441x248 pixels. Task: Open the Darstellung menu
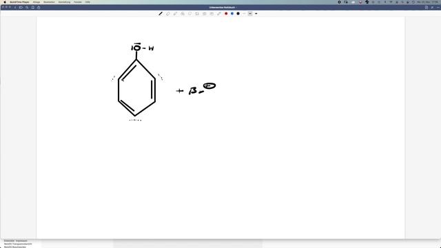[64, 2]
